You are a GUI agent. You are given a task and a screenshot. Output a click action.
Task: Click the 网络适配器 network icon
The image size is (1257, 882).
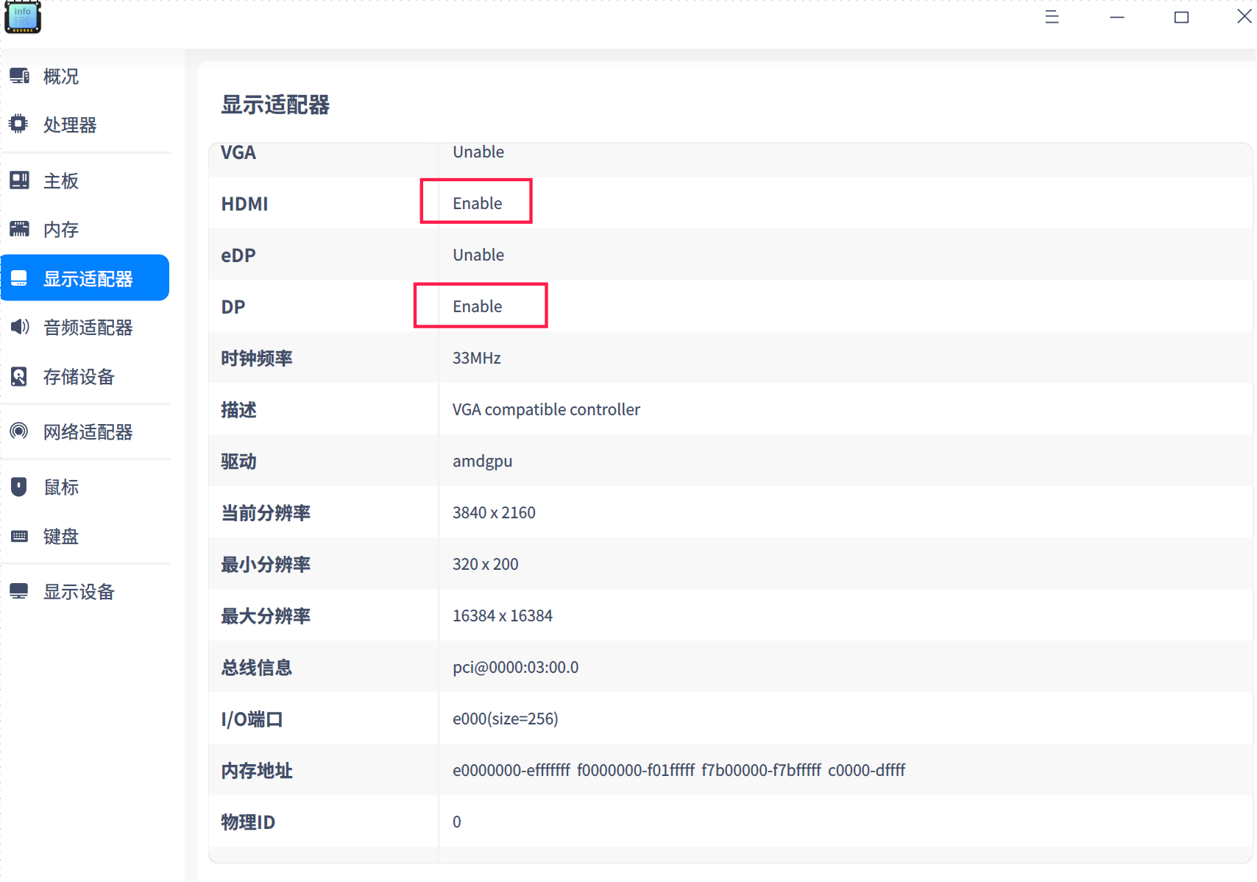[x=19, y=432]
